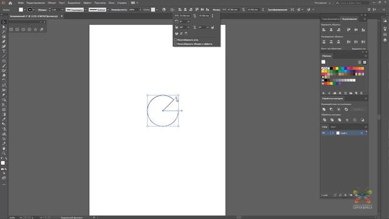Expand the layer row disclosure arrow

[x=333, y=133]
